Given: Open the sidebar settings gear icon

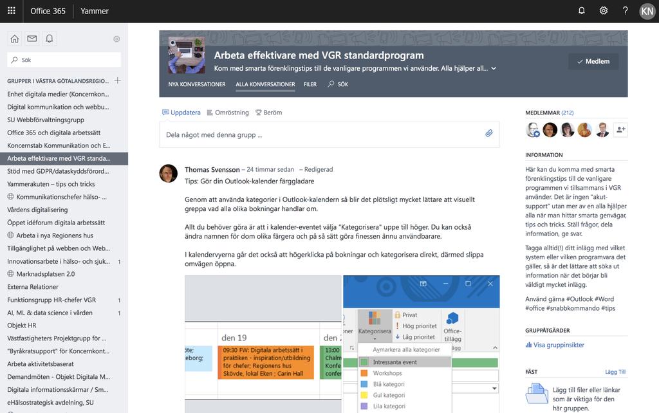Looking at the screenshot, I should [116, 39].
